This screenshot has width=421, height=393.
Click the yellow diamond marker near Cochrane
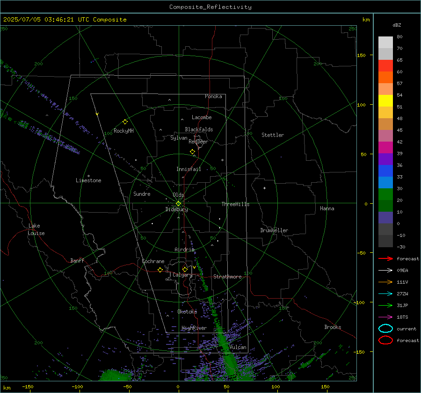pos(160,270)
